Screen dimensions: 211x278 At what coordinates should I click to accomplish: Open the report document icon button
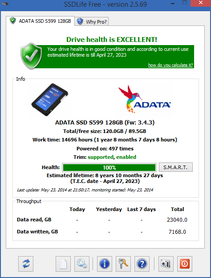63,264
